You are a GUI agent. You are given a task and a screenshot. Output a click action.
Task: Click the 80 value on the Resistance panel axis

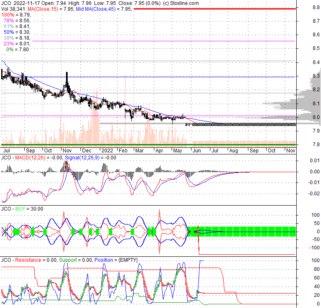(317, 269)
